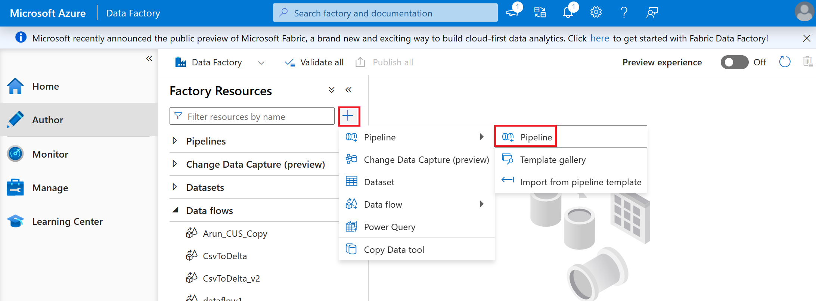Select Dataset in the add menu
The width and height of the screenshot is (816, 301).
click(416, 182)
